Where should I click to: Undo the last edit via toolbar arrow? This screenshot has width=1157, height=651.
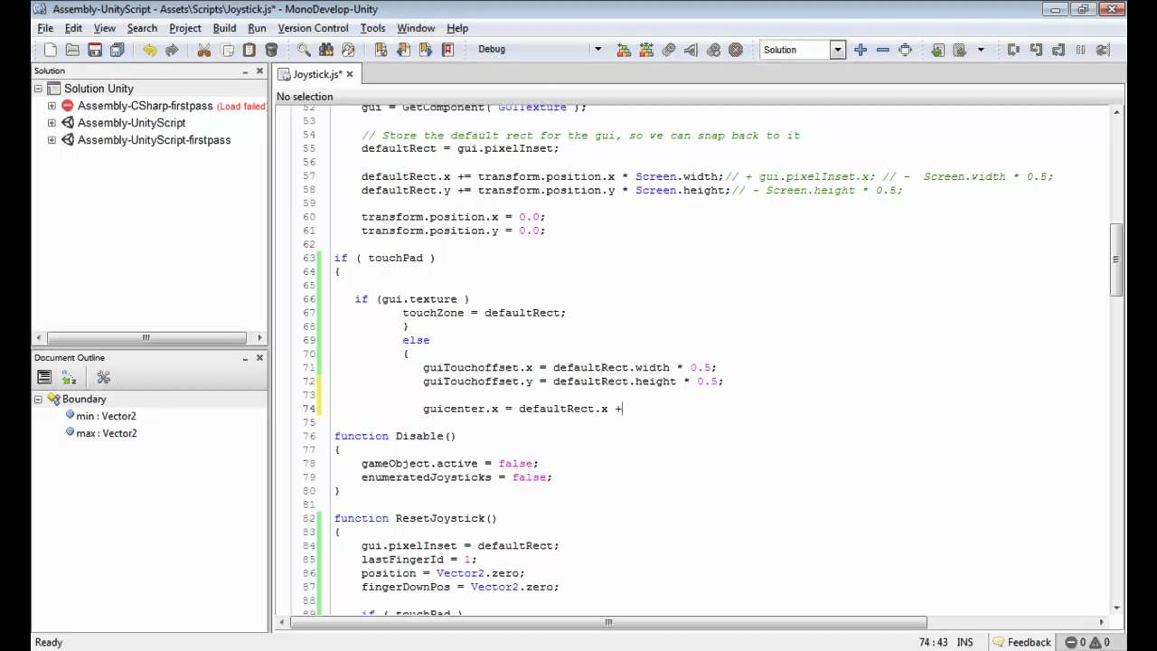tap(149, 50)
